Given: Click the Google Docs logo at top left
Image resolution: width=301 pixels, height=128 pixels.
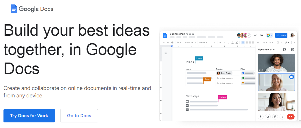Looking at the screenshot, I should pyautogui.click(x=32, y=9).
